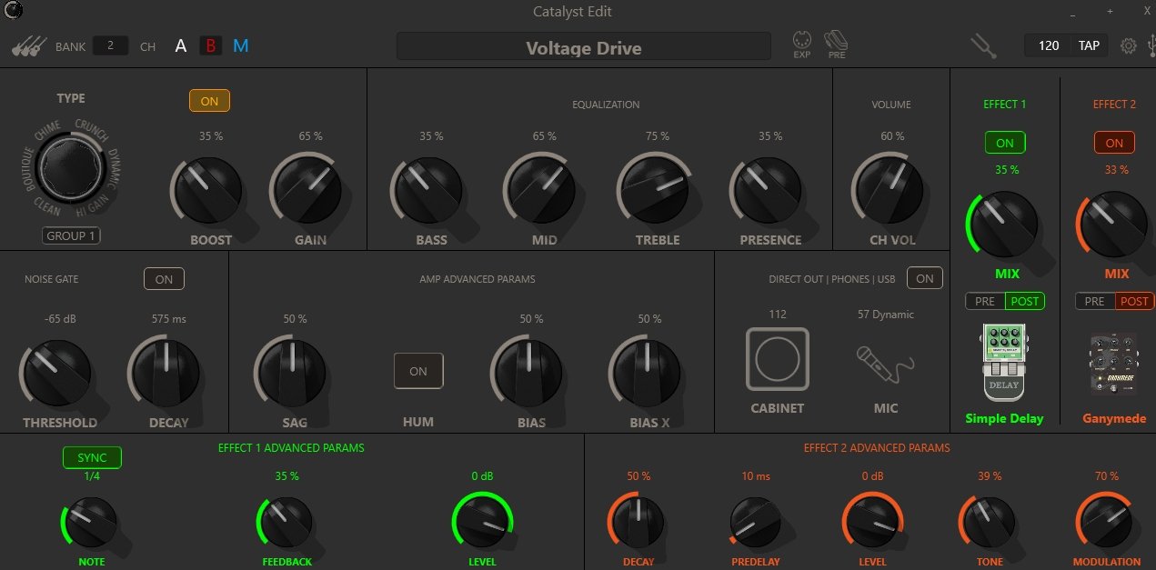
Task: Click the MID knob
Action: point(542,189)
